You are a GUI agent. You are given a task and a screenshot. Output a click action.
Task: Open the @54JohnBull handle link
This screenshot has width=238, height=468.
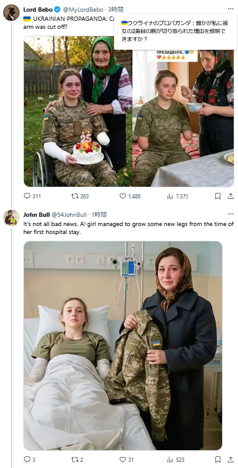69,214
